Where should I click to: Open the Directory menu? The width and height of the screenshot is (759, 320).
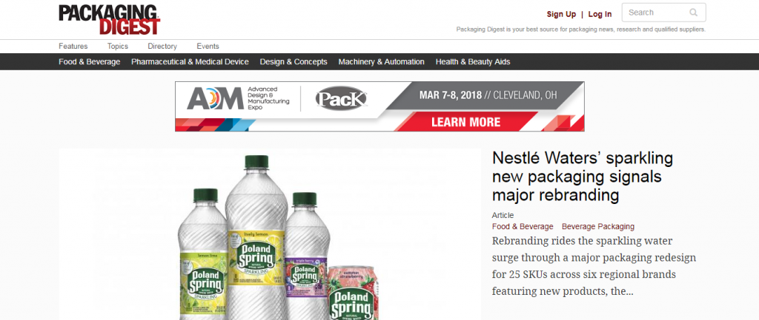162,47
